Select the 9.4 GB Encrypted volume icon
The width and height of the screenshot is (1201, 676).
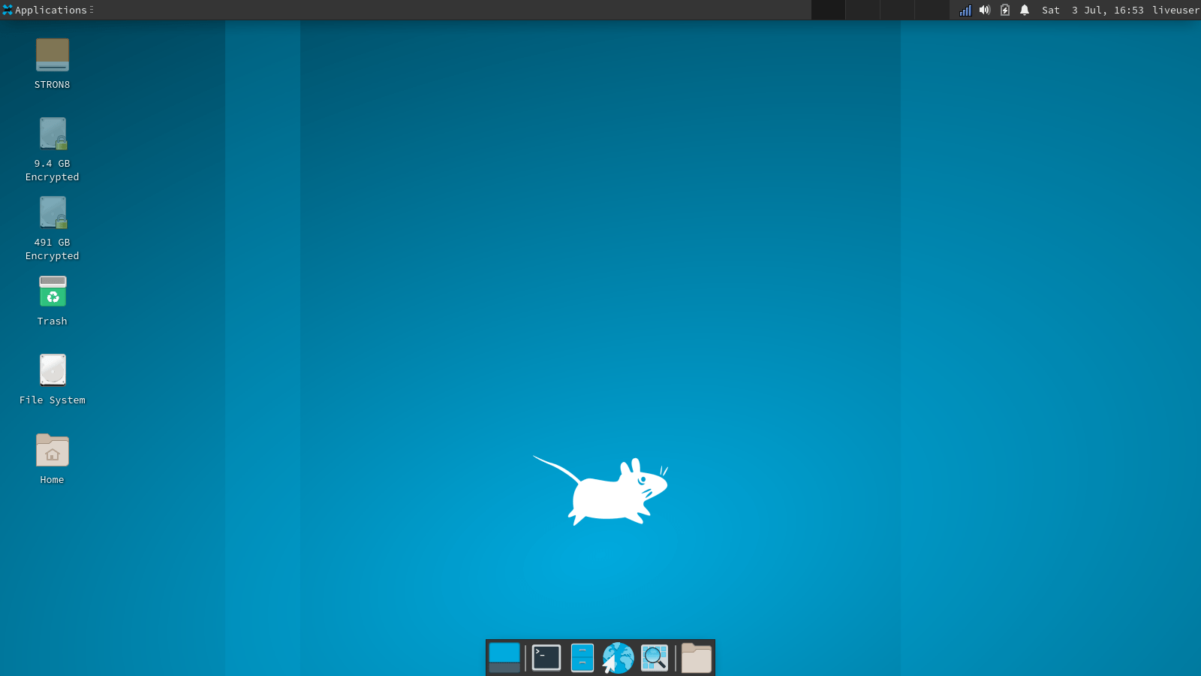point(53,134)
